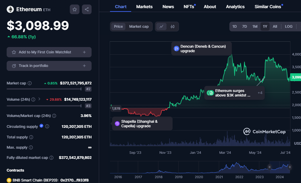The image size is (301, 183).
Task: Click the $372,521,795,872 market cap value
Action: 76,83
